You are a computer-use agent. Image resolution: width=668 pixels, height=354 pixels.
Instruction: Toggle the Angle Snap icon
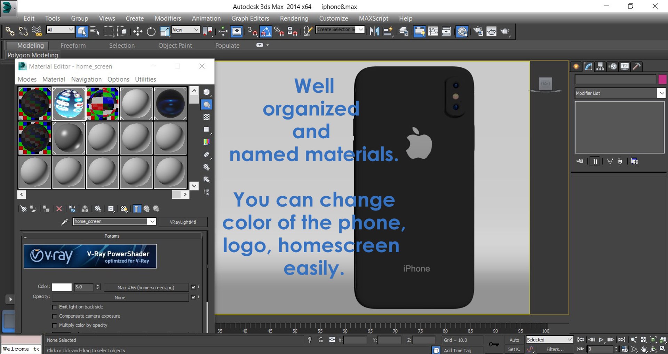(x=266, y=32)
